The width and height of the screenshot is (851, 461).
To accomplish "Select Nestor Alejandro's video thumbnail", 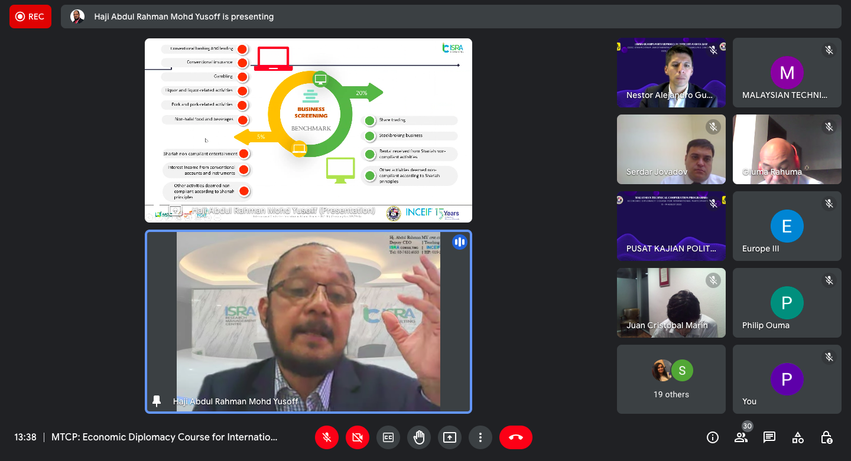I will click(671, 73).
